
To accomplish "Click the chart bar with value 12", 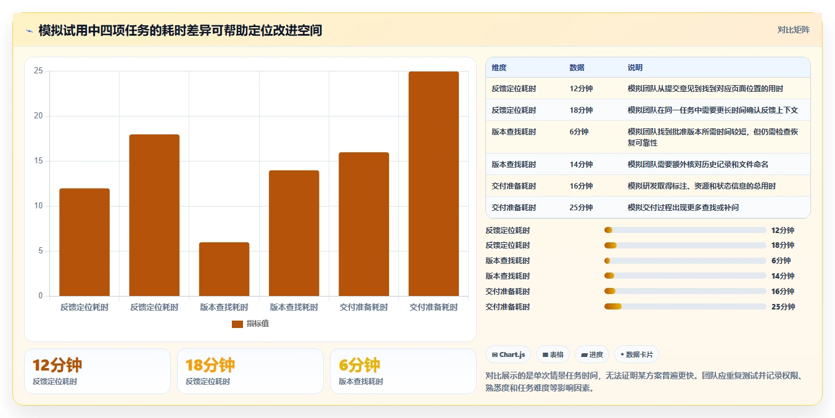I will tap(84, 242).
